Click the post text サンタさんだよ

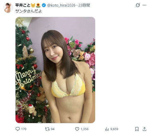pyautogui.click(x=28, y=11)
